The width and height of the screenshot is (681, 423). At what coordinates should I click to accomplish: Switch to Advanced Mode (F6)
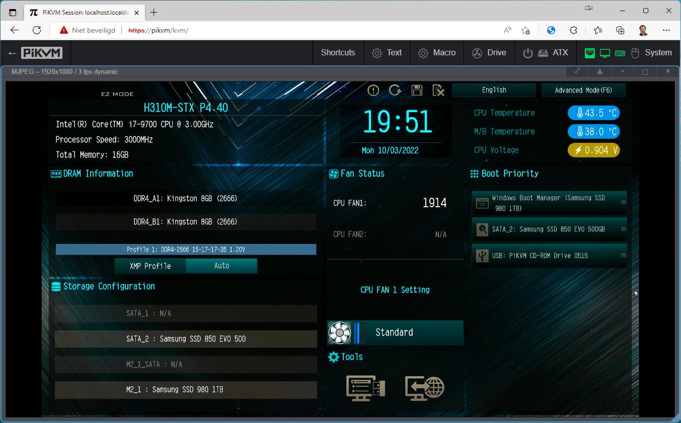pos(583,90)
